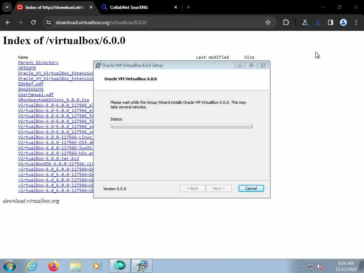
Task: Open the MD5SUMS file link
Action: click(27, 68)
